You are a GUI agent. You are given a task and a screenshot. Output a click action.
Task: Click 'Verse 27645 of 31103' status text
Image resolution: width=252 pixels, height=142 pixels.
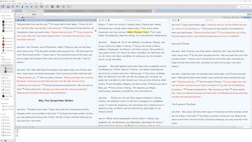(x=29, y=17)
